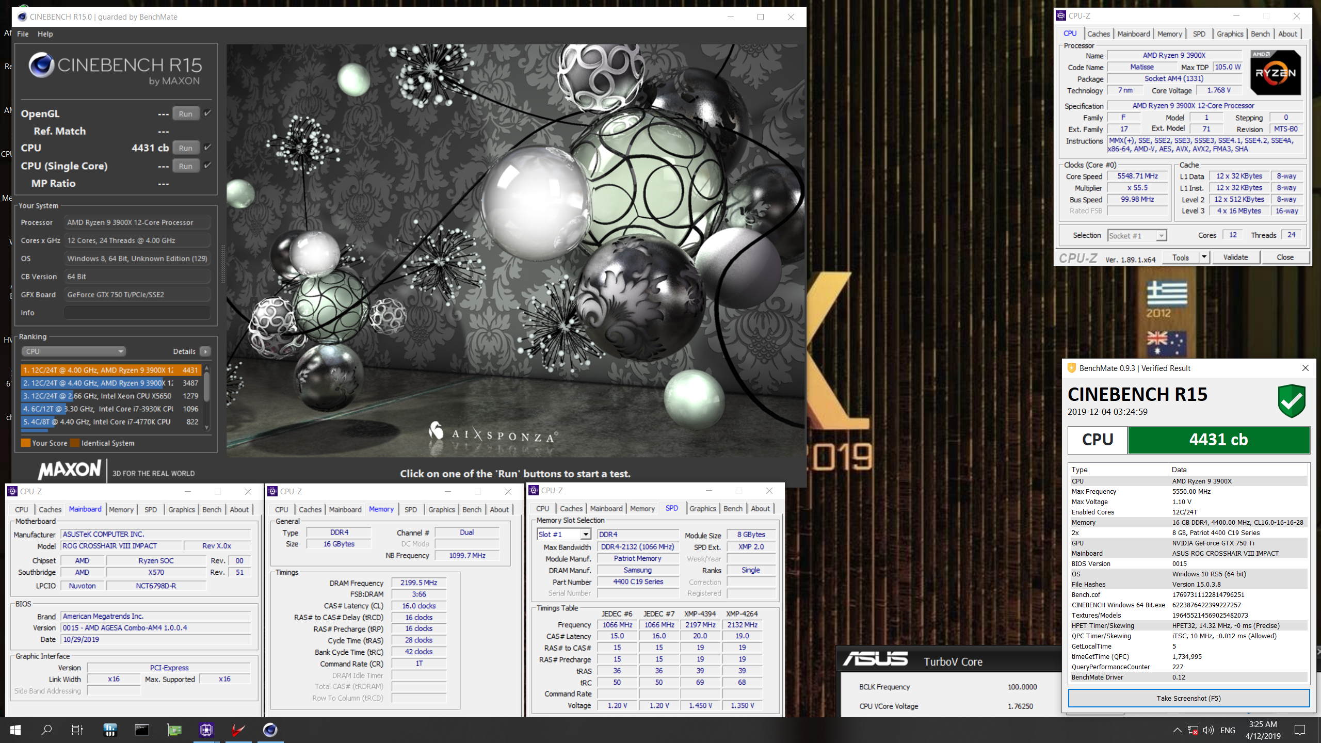
Task: Open the Windows Start menu
Action: tap(15, 730)
